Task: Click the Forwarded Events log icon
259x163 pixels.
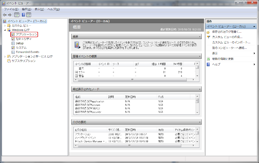Action: (13, 52)
